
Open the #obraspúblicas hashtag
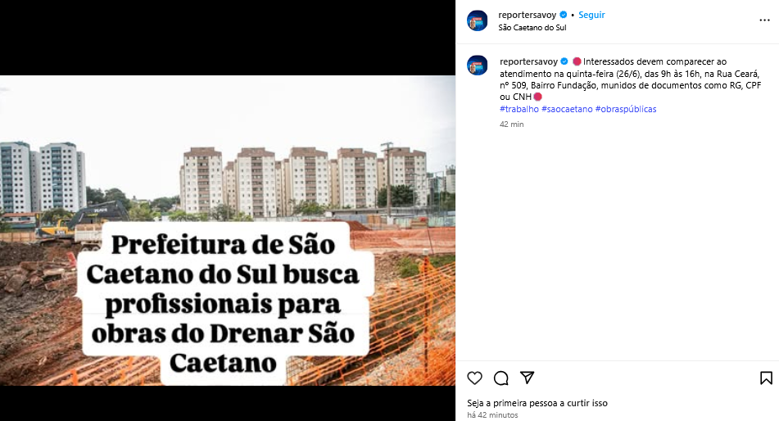626,109
